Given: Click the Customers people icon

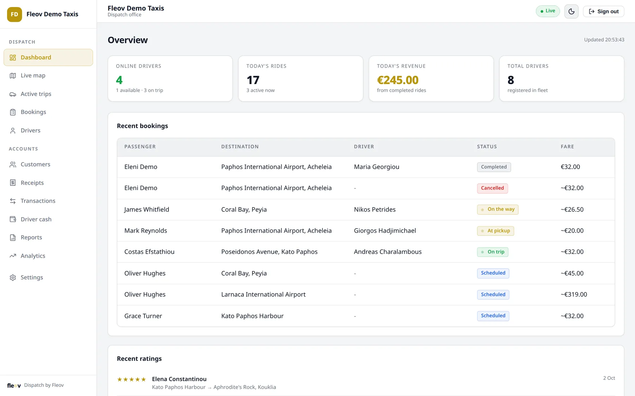Looking at the screenshot, I should 13,164.
